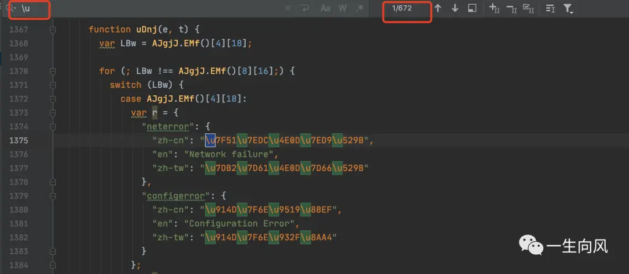The image size is (629, 274).
Task: Click line number 1381 in gutter
Action: [19, 223]
